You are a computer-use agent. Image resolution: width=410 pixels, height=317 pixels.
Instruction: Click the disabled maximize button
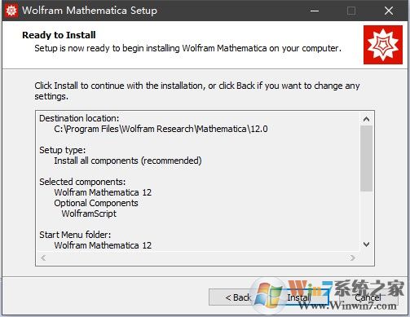coord(351,11)
